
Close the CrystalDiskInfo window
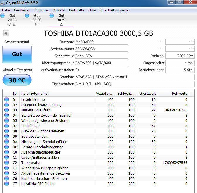click(190, 2)
